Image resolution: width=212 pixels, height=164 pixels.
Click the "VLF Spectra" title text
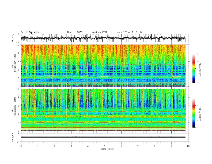tap(30, 32)
